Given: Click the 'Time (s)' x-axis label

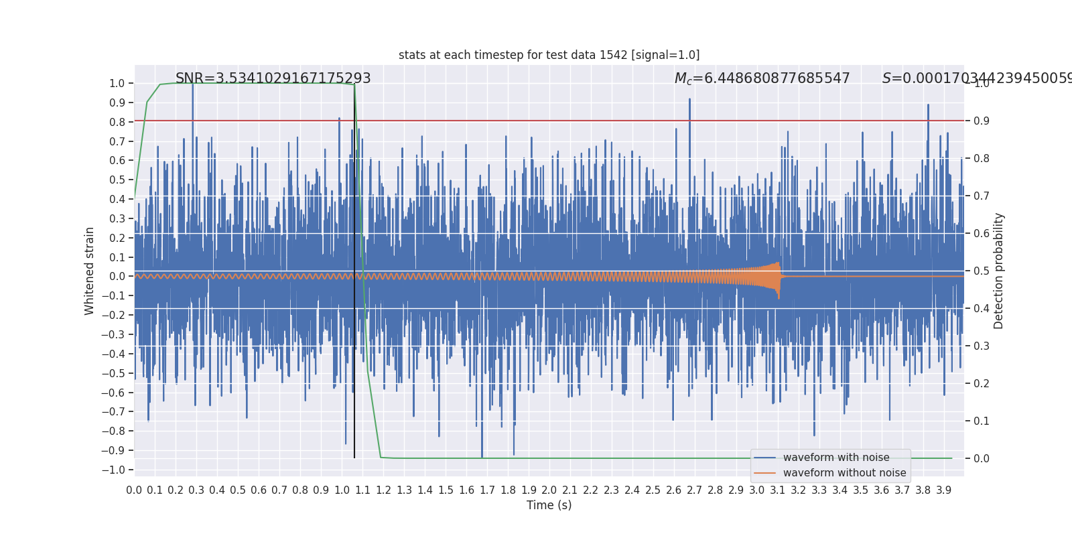Looking at the screenshot, I should click(x=549, y=505).
